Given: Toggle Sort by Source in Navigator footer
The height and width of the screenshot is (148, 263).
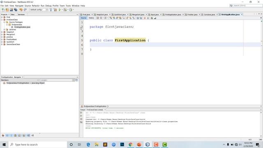Looking at the screenshot, I should coord(32,135).
